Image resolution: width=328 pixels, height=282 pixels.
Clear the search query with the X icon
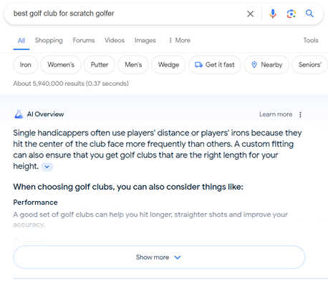pyautogui.click(x=250, y=14)
